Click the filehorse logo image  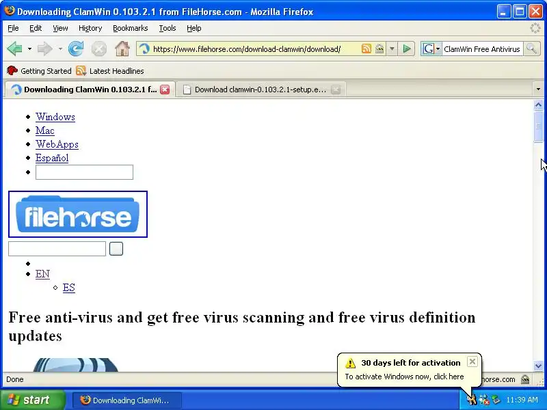(x=78, y=214)
